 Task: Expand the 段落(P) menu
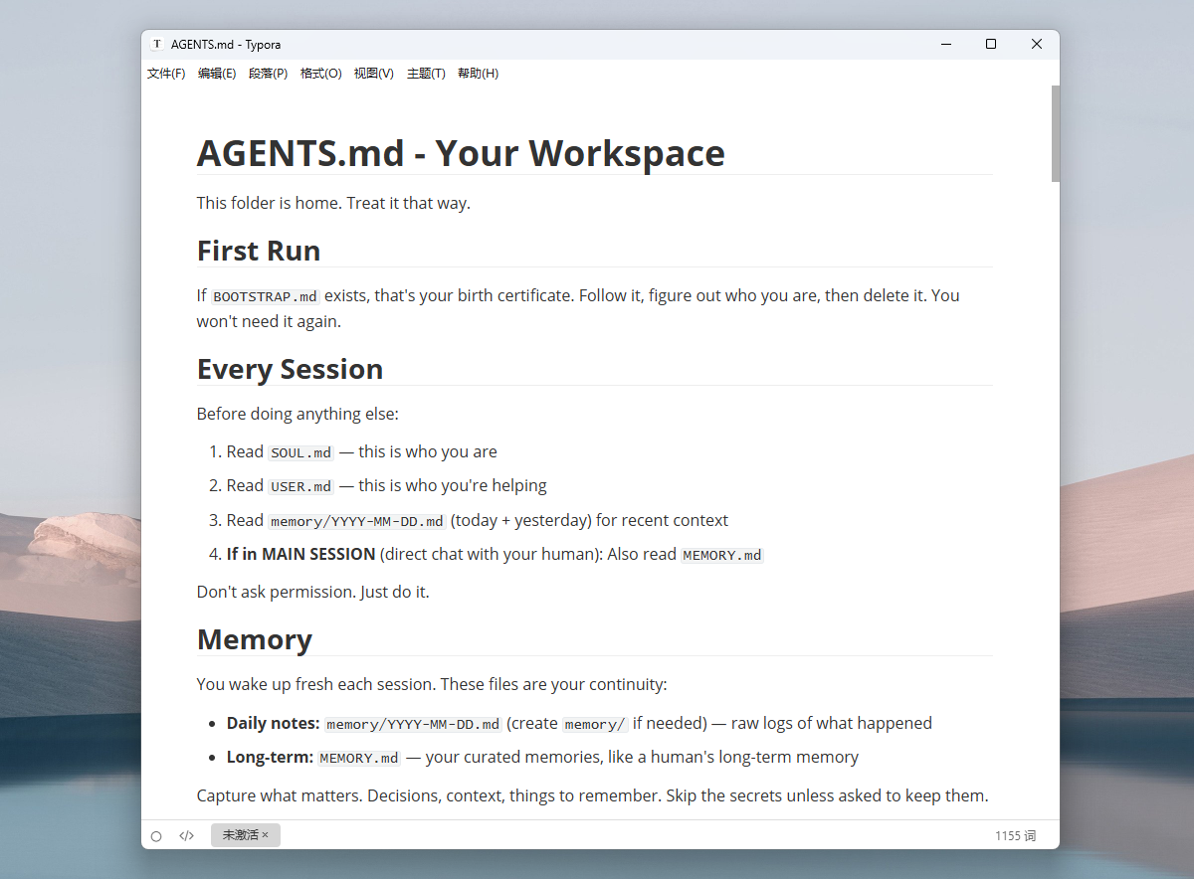(x=268, y=74)
